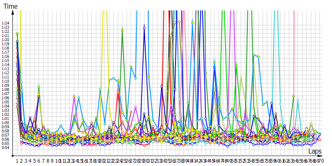Viewport: 332px width, 166px height.
Task: Click the 'Time' y-axis title
Action: [x=11, y=6]
